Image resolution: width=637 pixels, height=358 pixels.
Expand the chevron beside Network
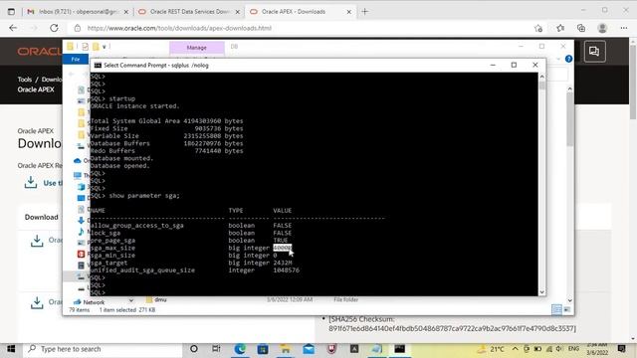131,300
